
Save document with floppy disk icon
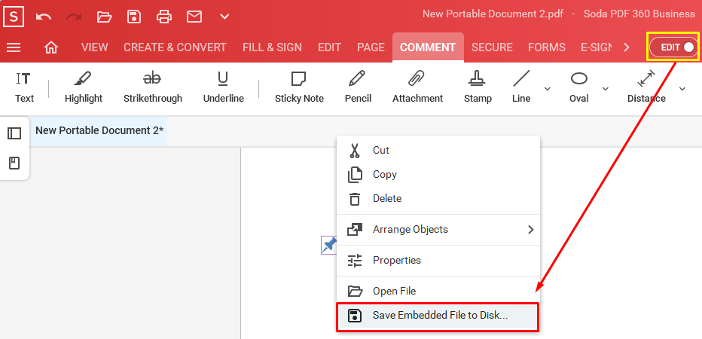(x=134, y=17)
